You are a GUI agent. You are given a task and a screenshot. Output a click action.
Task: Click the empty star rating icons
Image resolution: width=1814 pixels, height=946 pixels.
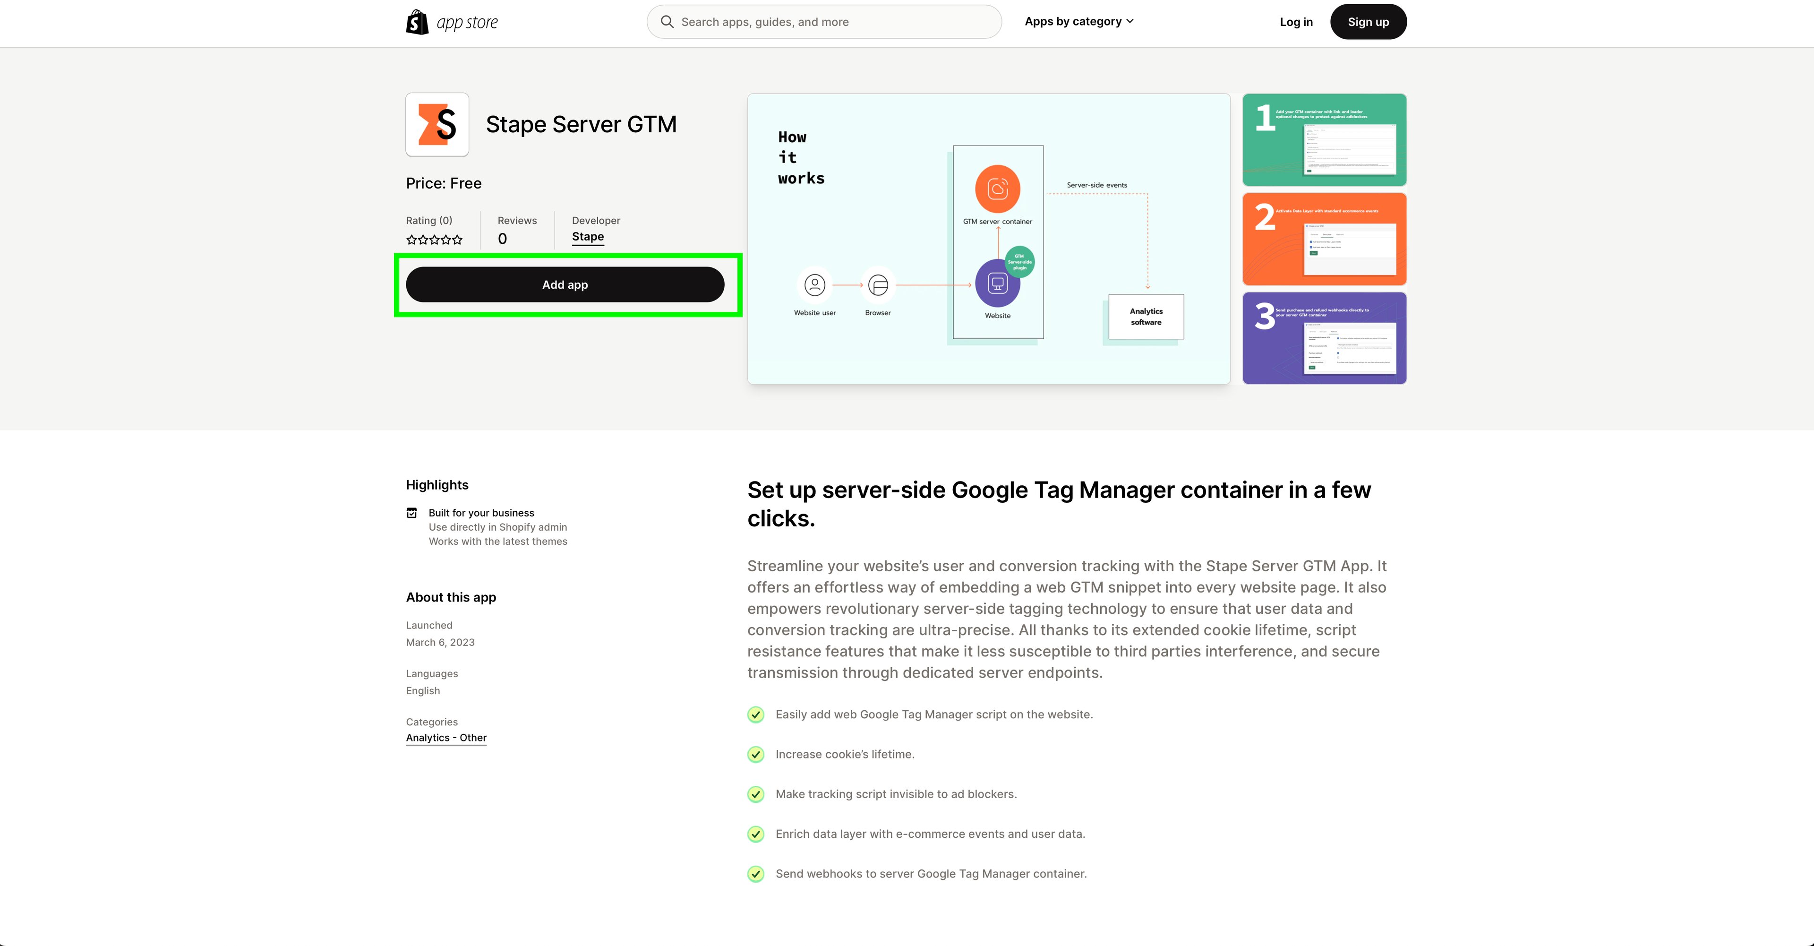pyautogui.click(x=435, y=240)
